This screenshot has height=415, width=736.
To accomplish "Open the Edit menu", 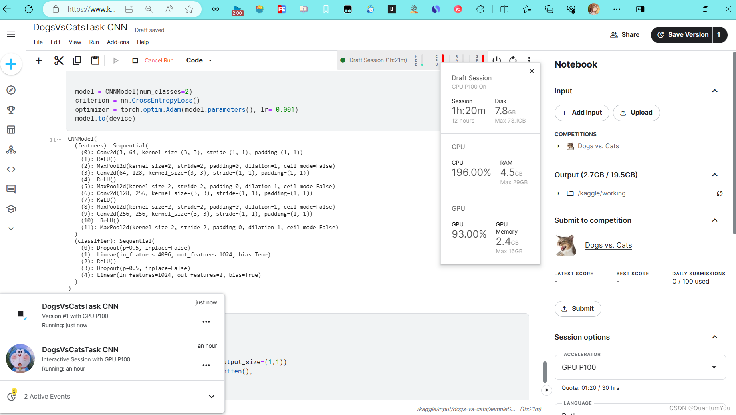I will coord(56,42).
